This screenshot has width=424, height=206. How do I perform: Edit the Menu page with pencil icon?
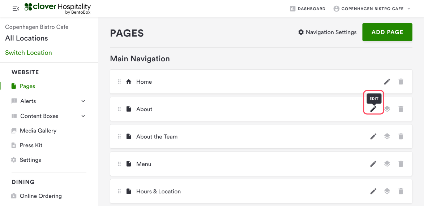(373, 164)
